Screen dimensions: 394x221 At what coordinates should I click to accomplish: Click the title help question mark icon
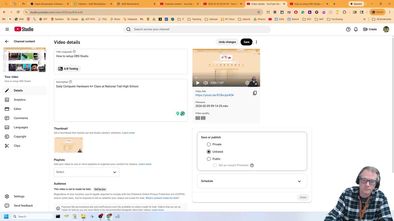pos(74,52)
